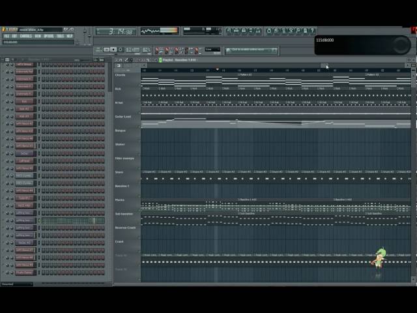
Task: Select the Guitar Lead playlist track label
Action: pos(123,117)
